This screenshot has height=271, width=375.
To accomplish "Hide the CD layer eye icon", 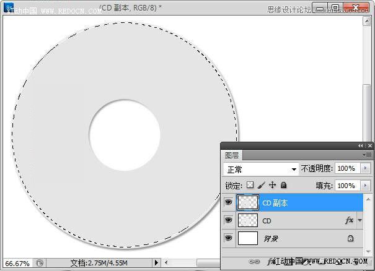I will (228, 220).
